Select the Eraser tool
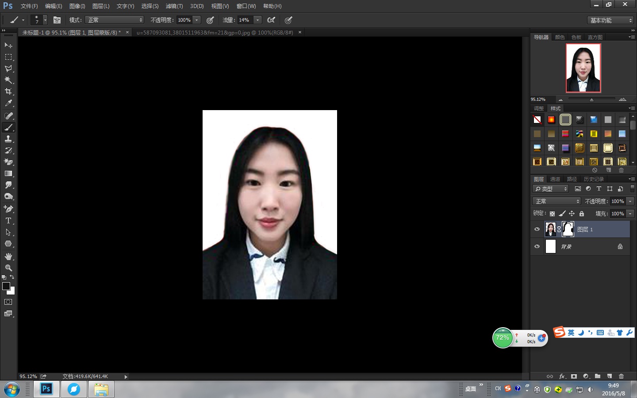 (8, 162)
